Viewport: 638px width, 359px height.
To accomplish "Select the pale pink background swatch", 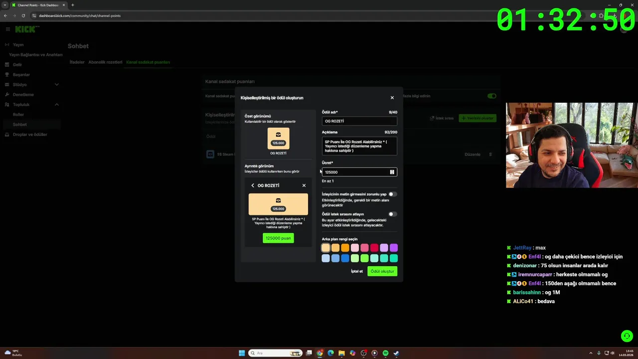I will tap(355, 248).
